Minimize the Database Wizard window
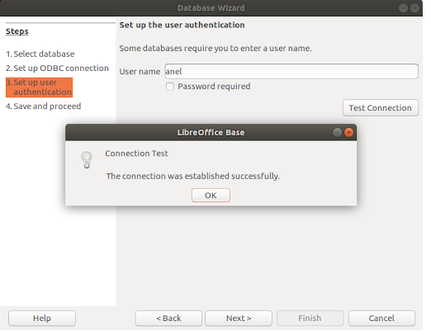 point(403,8)
